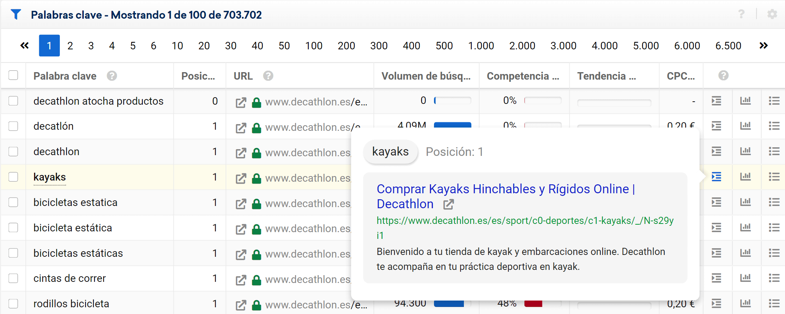Open chart icon for decathlon atocha productos
This screenshot has height=314, width=785.
pos(745,101)
